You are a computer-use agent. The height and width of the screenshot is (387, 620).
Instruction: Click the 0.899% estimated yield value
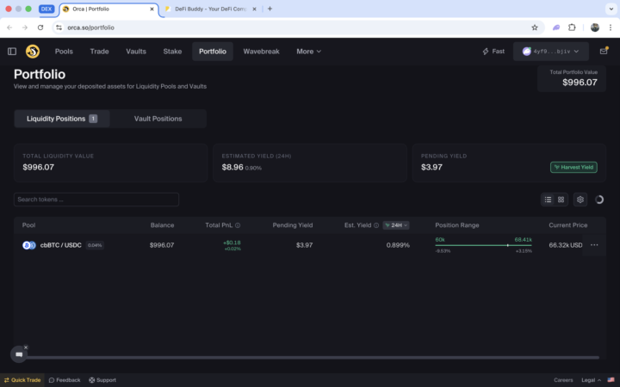click(398, 245)
